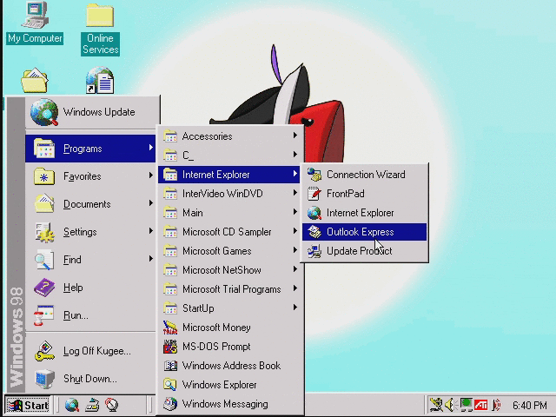Screen dimensions: 556x417
Task: Click the Help purple book icon
Action: click(x=44, y=288)
